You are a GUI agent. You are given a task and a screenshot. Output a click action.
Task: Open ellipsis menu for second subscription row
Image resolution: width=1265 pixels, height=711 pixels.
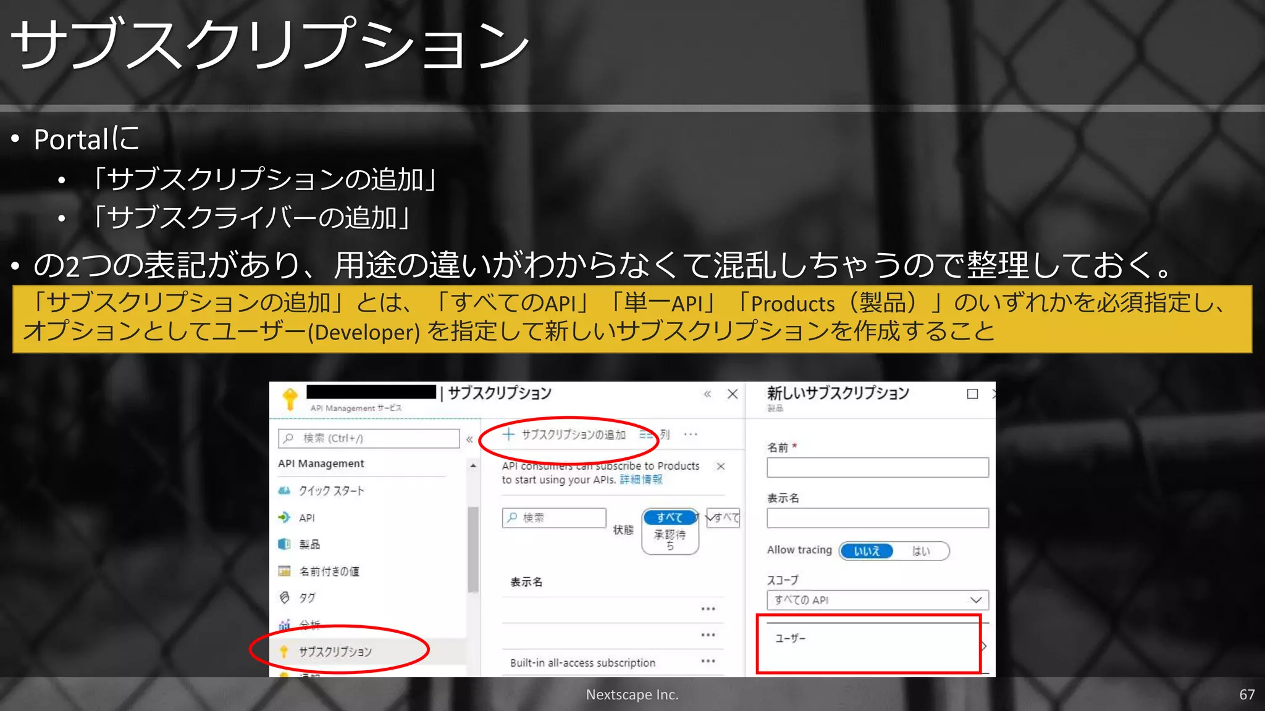click(x=708, y=635)
